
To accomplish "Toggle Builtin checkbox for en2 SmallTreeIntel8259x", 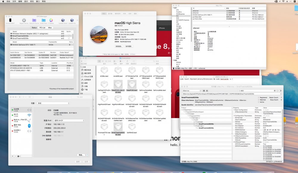I will coord(69,38).
